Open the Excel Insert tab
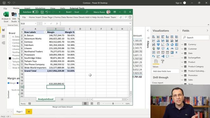Viewport: 210px width, 118px height. [x=38, y=17]
